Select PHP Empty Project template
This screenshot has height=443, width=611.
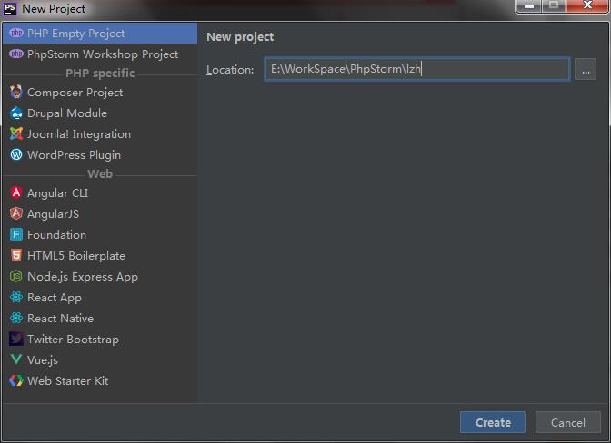click(100, 33)
